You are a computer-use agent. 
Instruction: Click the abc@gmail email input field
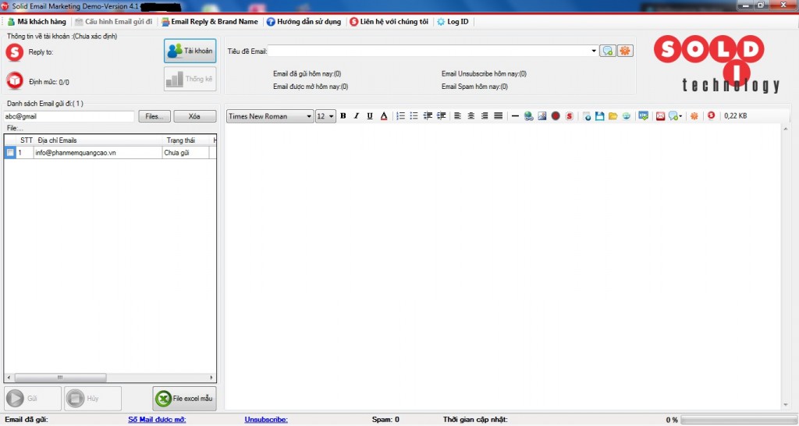point(69,116)
